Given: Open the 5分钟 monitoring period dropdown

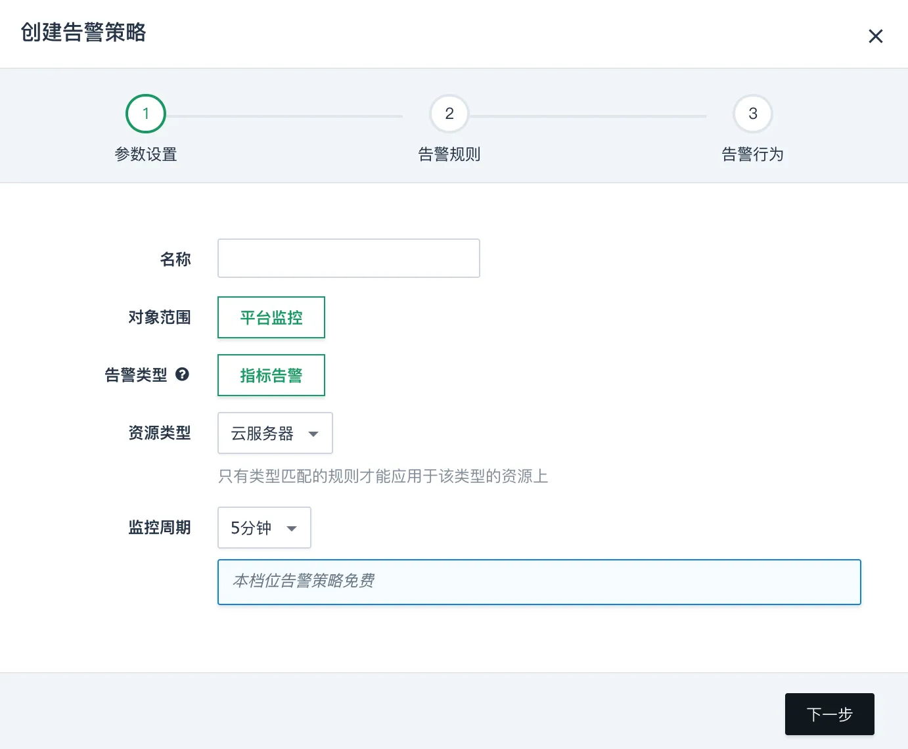Looking at the screenshot, I should (x=264, y=528).
